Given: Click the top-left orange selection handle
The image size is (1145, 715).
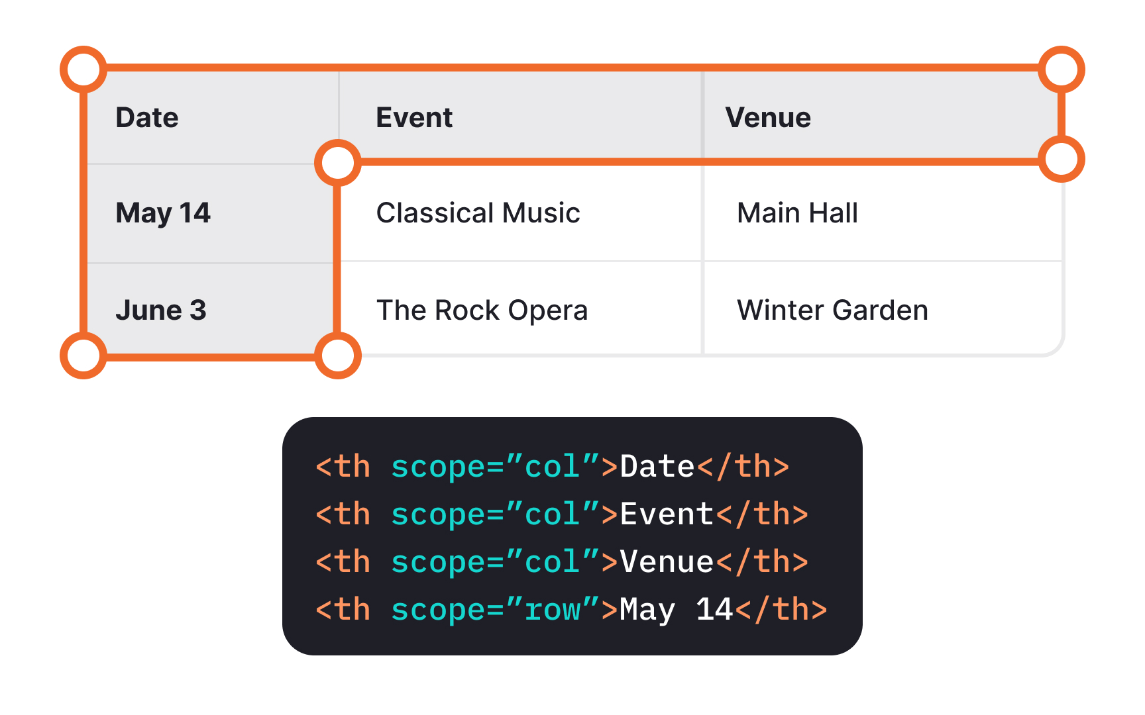Looking at the screenshot, I should point(82,68).
